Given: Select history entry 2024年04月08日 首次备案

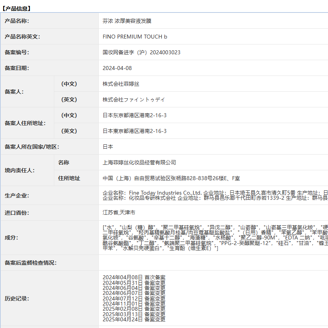Looking at the screenshot, I should tap(134, 277).
